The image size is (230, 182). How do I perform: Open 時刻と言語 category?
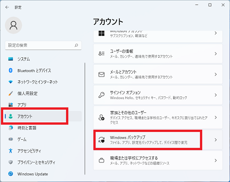click(43, 128)
